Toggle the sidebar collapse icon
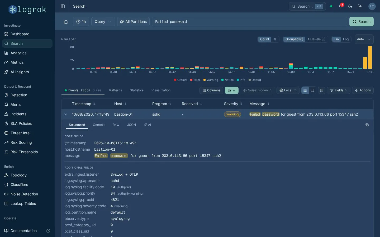Screen dimensions: 380x237 [63, 6]
